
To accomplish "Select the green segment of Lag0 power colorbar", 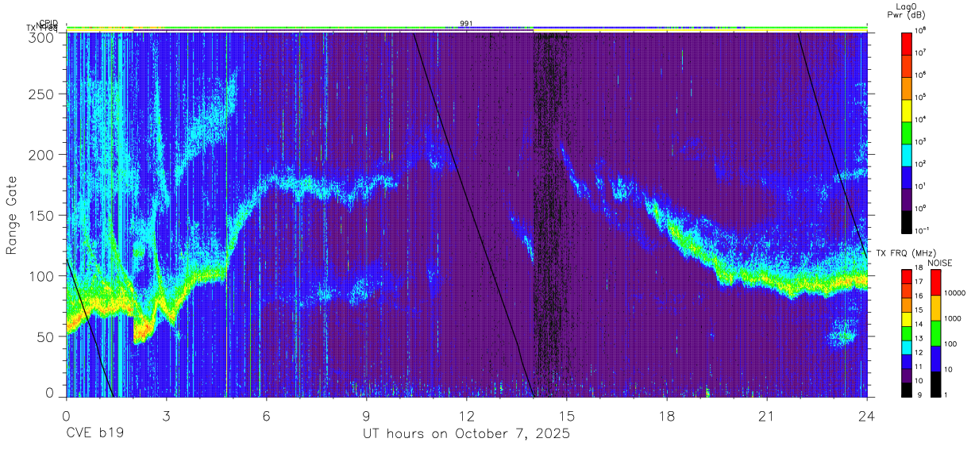I will pyautogui.click(x=907, y=132).
